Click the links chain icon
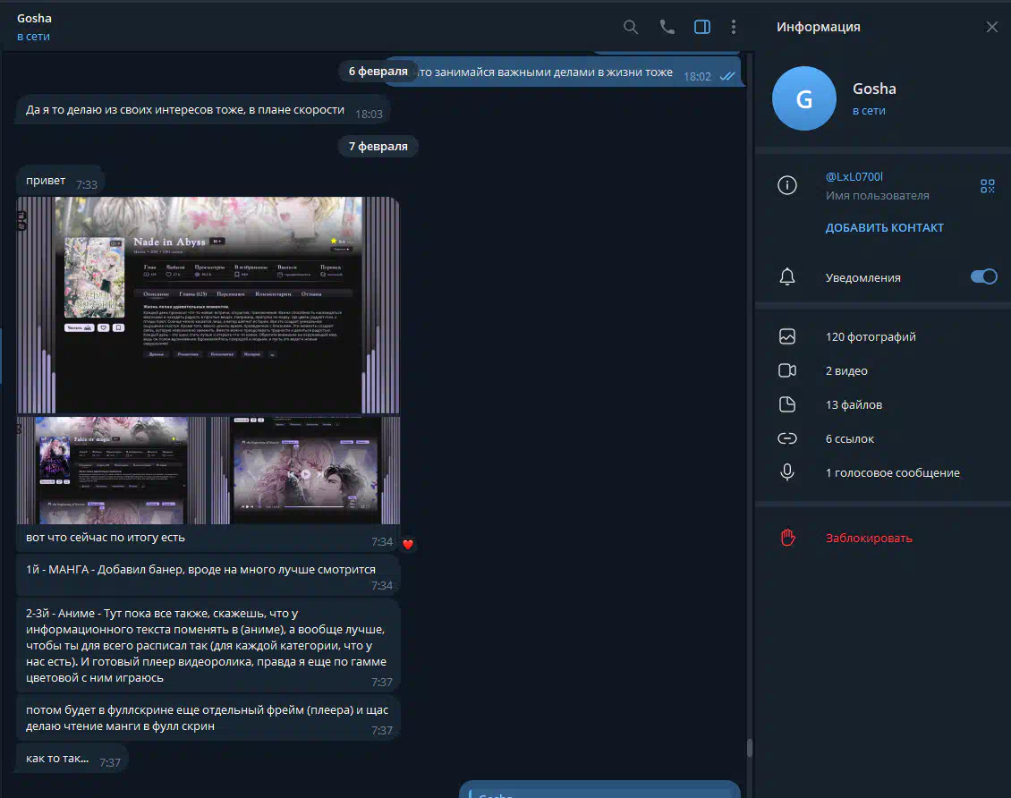Screen dimensions: 1011x798 pos(787,438)
